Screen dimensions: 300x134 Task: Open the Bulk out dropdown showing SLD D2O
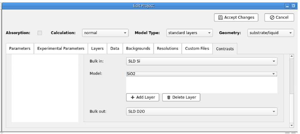point(202,111)
